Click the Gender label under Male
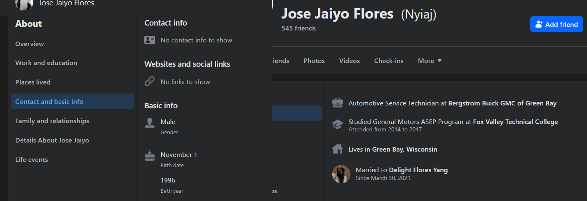Image resolution: width=587 pixels, height=201 pixels. (169, 133)
